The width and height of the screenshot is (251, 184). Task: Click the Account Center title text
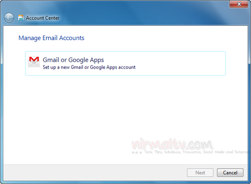[x=43, y=18]
